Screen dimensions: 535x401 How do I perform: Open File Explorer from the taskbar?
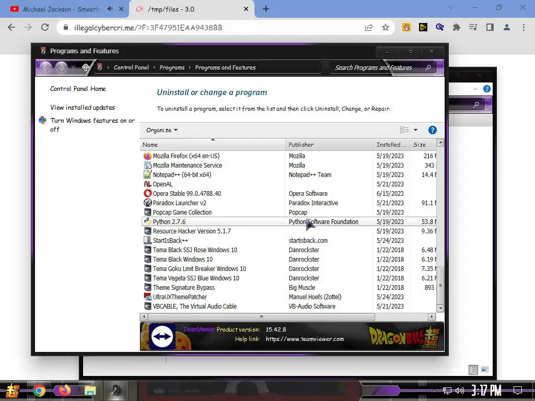[90, 391]
